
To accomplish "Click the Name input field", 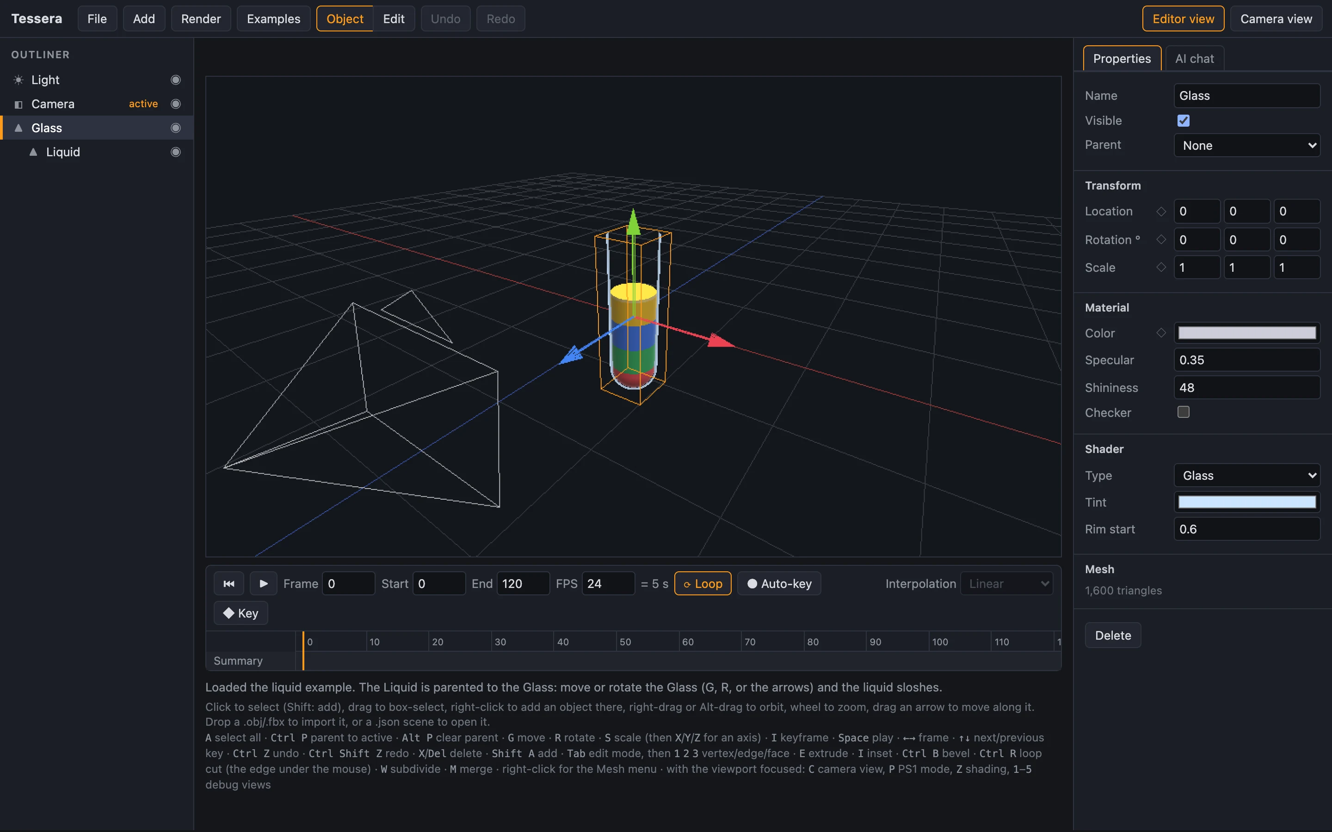I will (1247, 96).
